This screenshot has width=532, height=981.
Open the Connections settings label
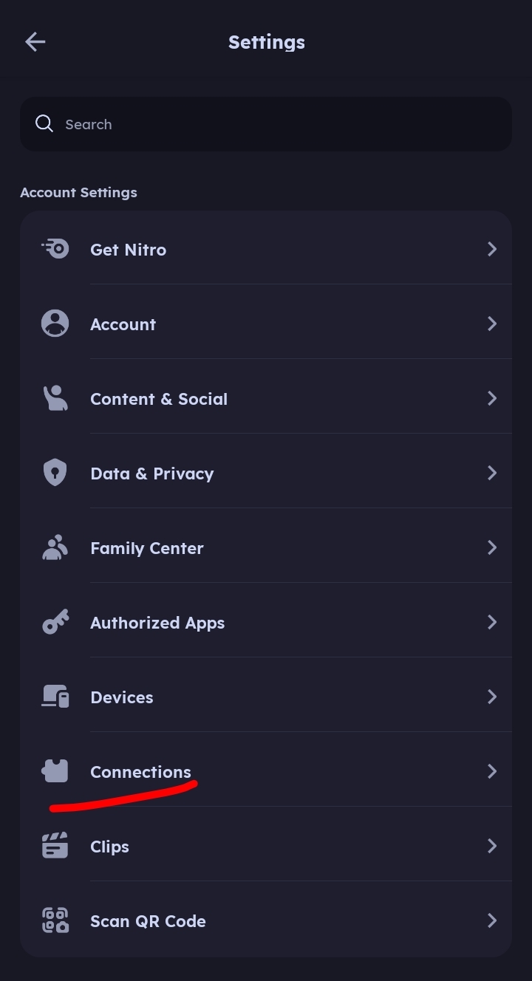(140, 772)
